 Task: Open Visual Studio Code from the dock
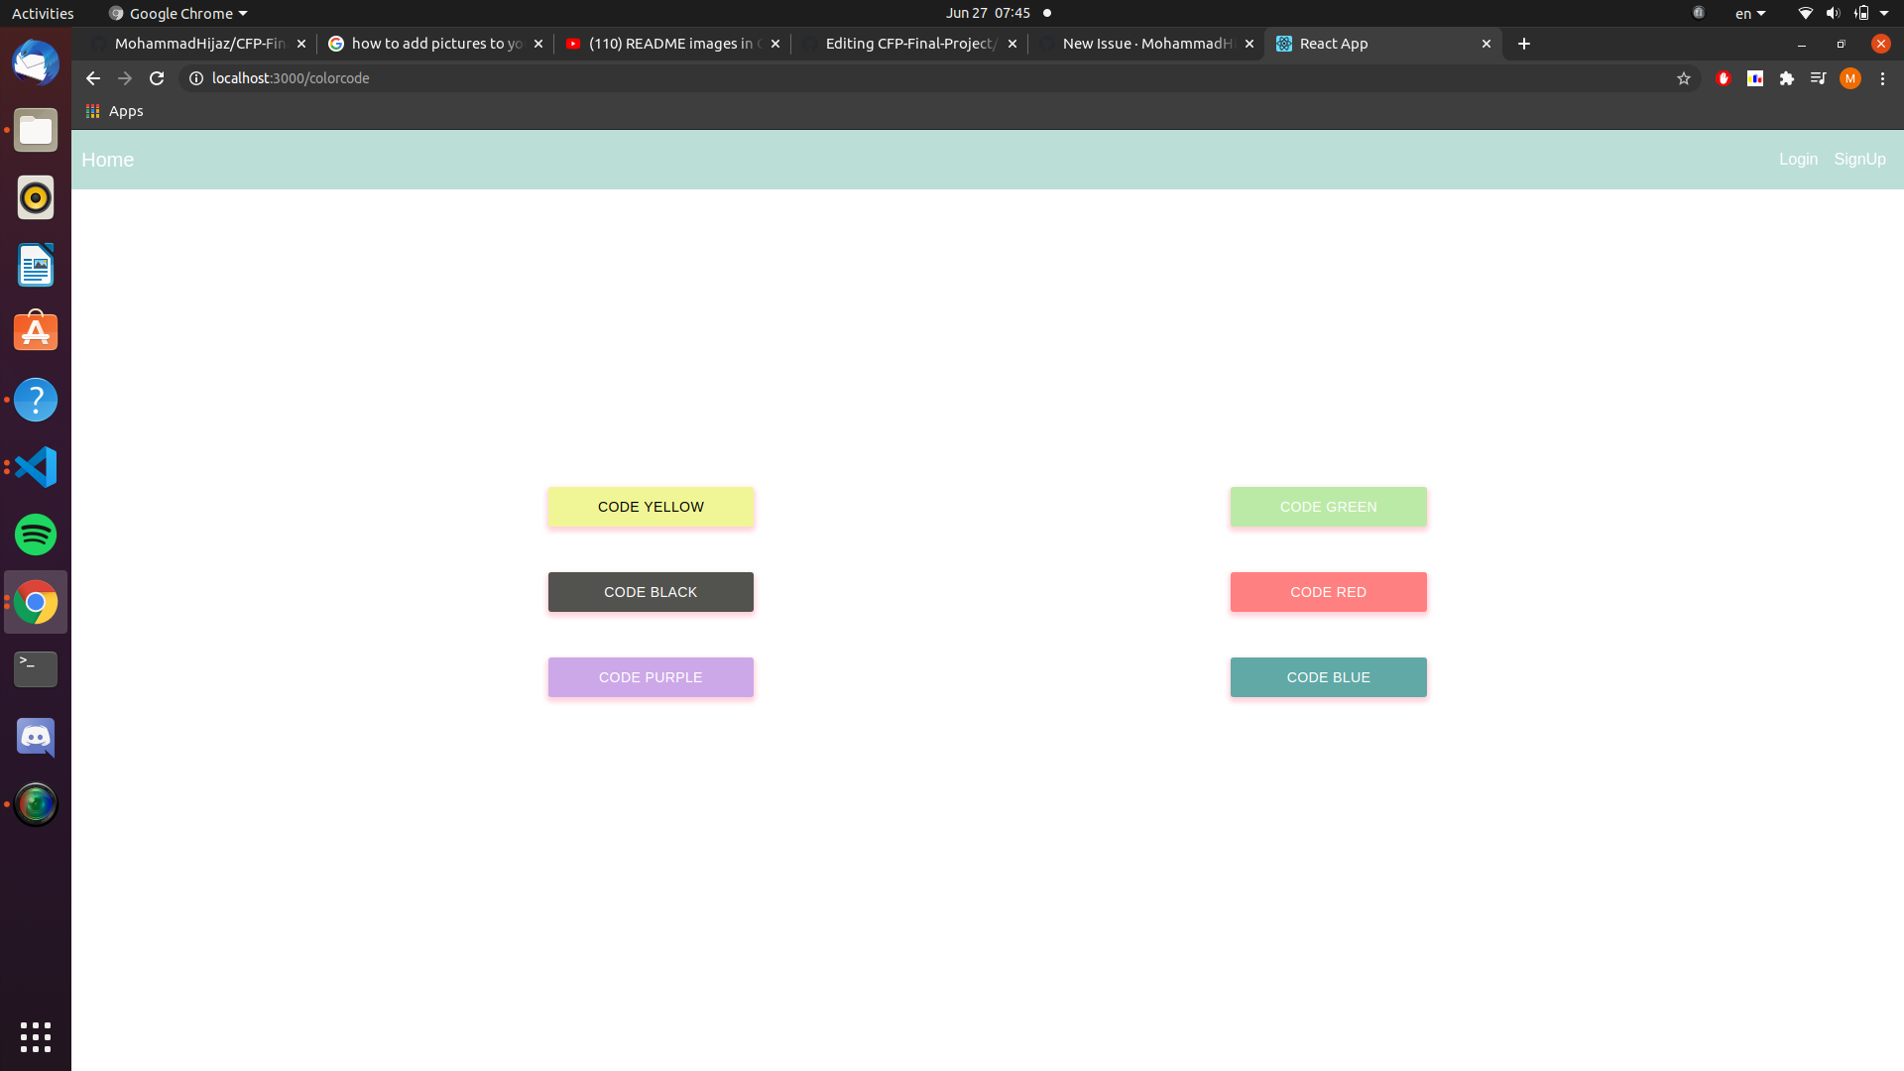(x=35, y=467)
